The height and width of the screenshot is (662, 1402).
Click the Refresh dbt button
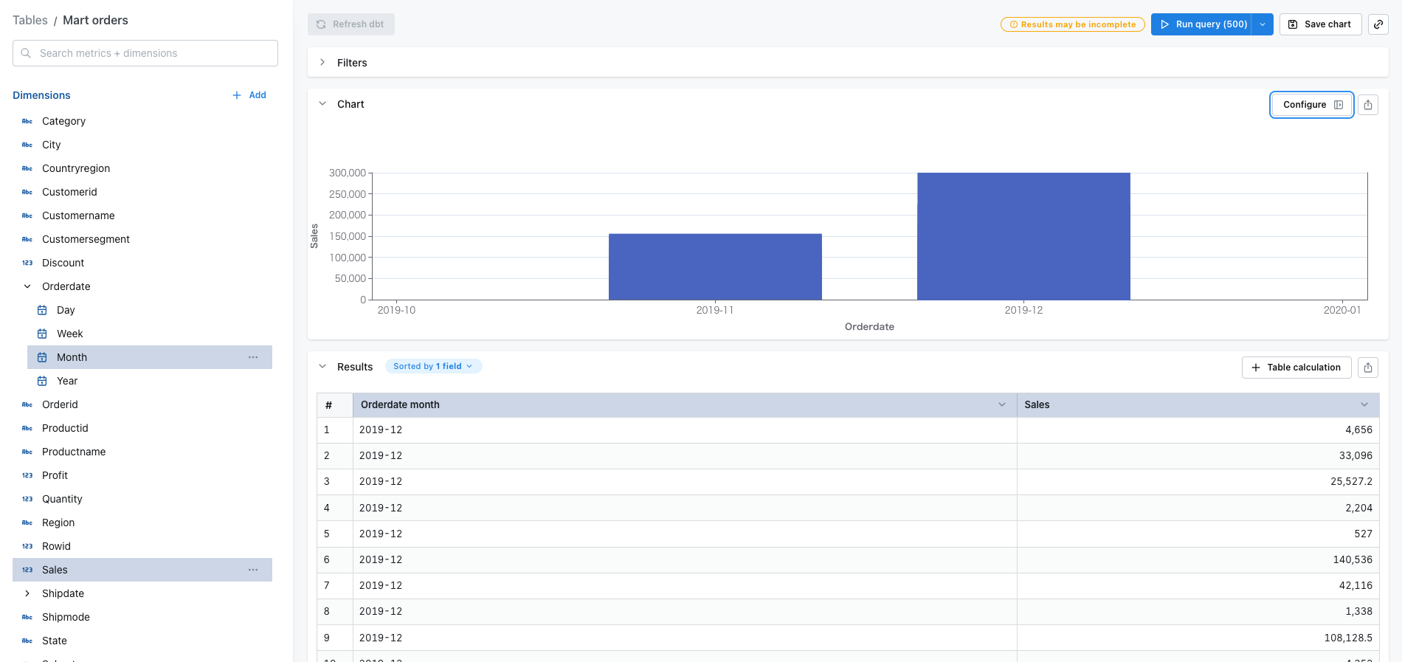point(351,24)
